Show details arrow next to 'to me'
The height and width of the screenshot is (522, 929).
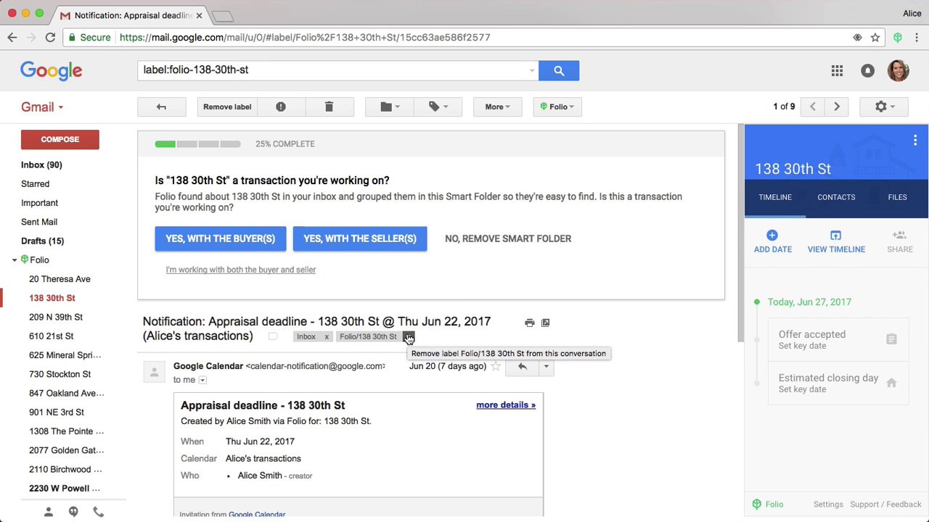pyautogui.click(x=202, y=380)
